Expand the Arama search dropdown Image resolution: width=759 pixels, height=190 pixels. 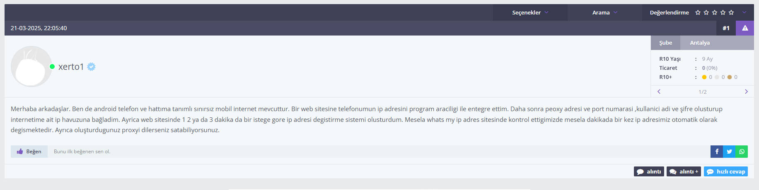point(605,12)
